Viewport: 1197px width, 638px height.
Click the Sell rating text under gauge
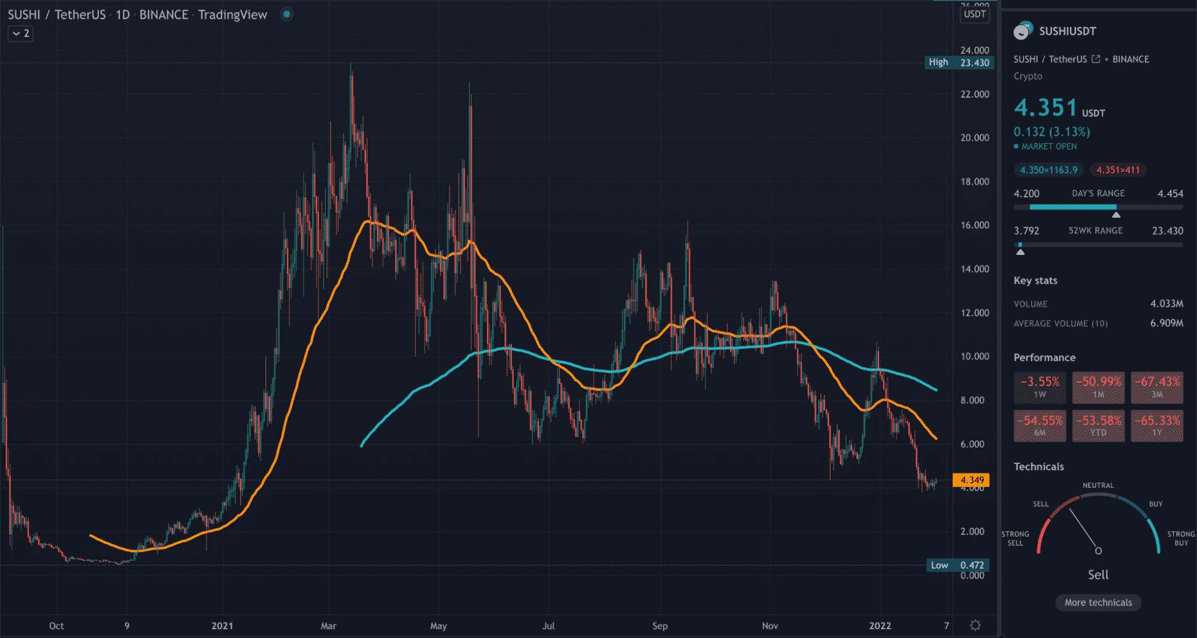click(x=1098, y=575)
